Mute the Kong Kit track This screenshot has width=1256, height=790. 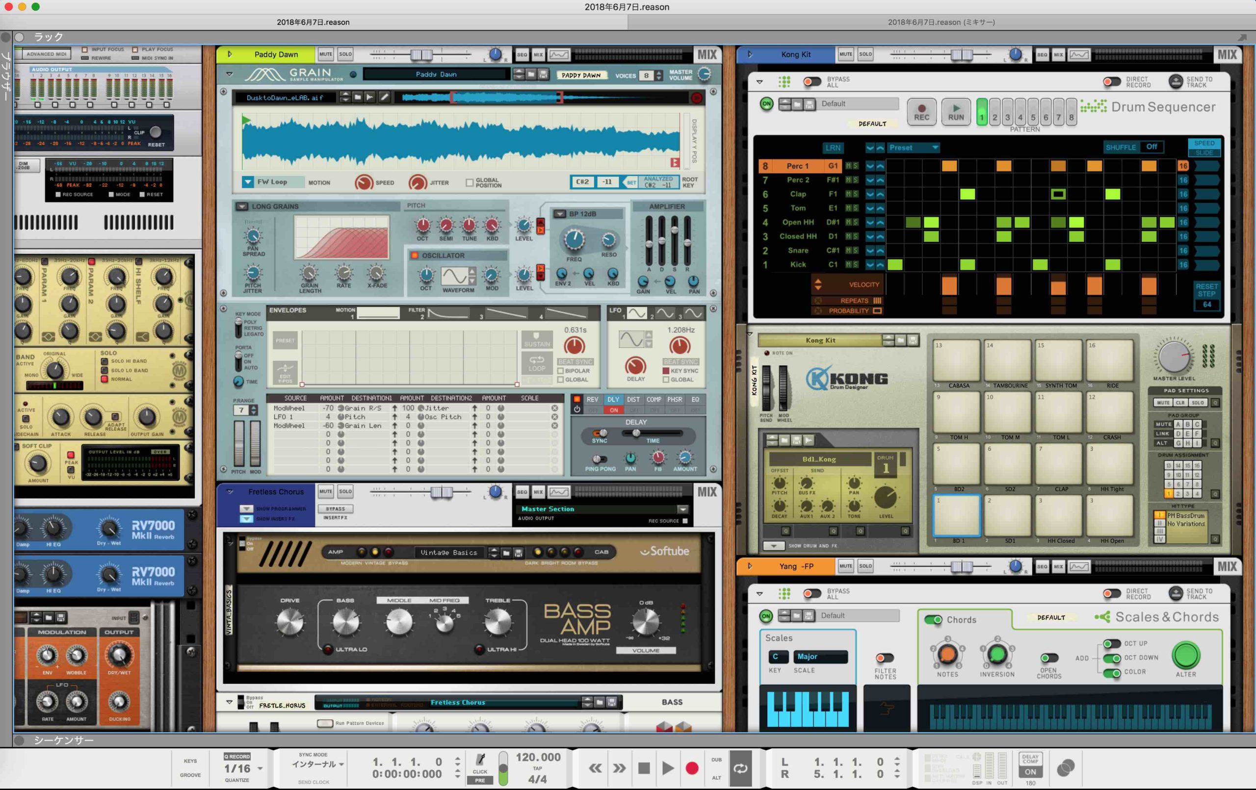tap(845, 54)
